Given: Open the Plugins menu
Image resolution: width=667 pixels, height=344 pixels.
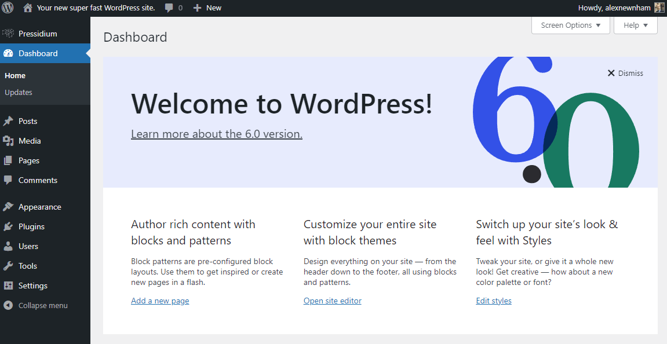Looking at the screenshot, I should tap(45, 226).
